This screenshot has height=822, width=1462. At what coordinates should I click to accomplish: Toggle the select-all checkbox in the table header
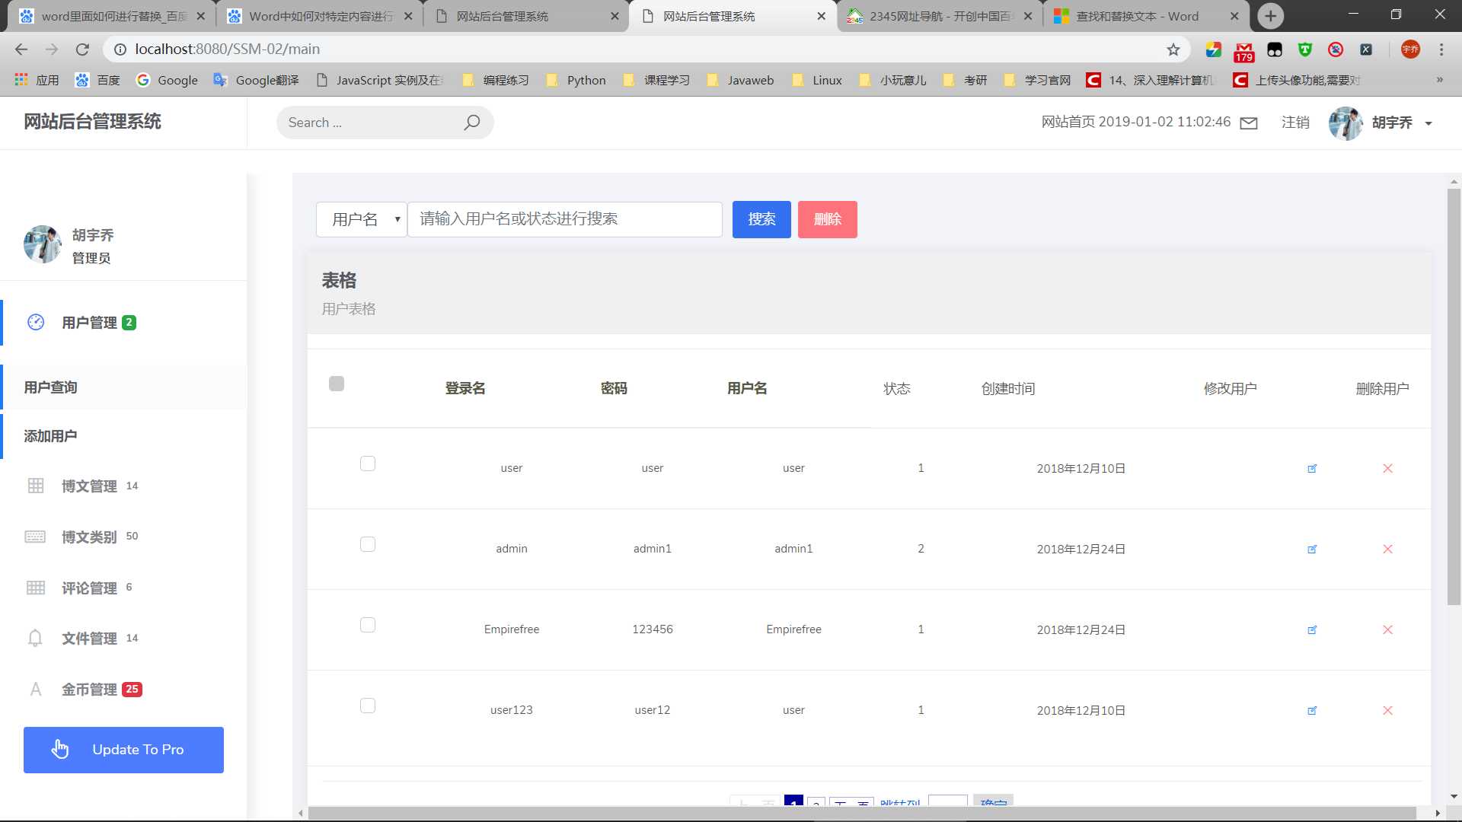click(337, 384)
